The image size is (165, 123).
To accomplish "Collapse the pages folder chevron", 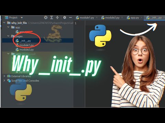I will (x=8, y=36).
